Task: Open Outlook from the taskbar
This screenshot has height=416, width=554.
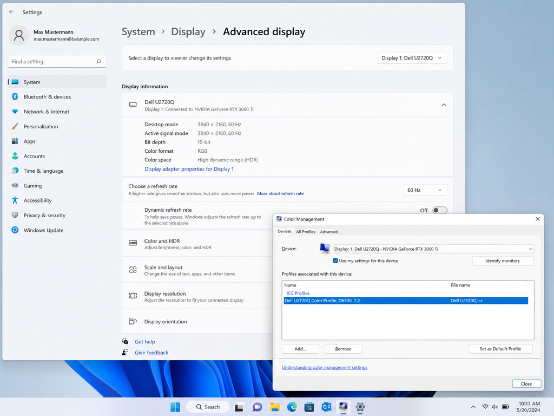Action: click(x=326, y=407)
